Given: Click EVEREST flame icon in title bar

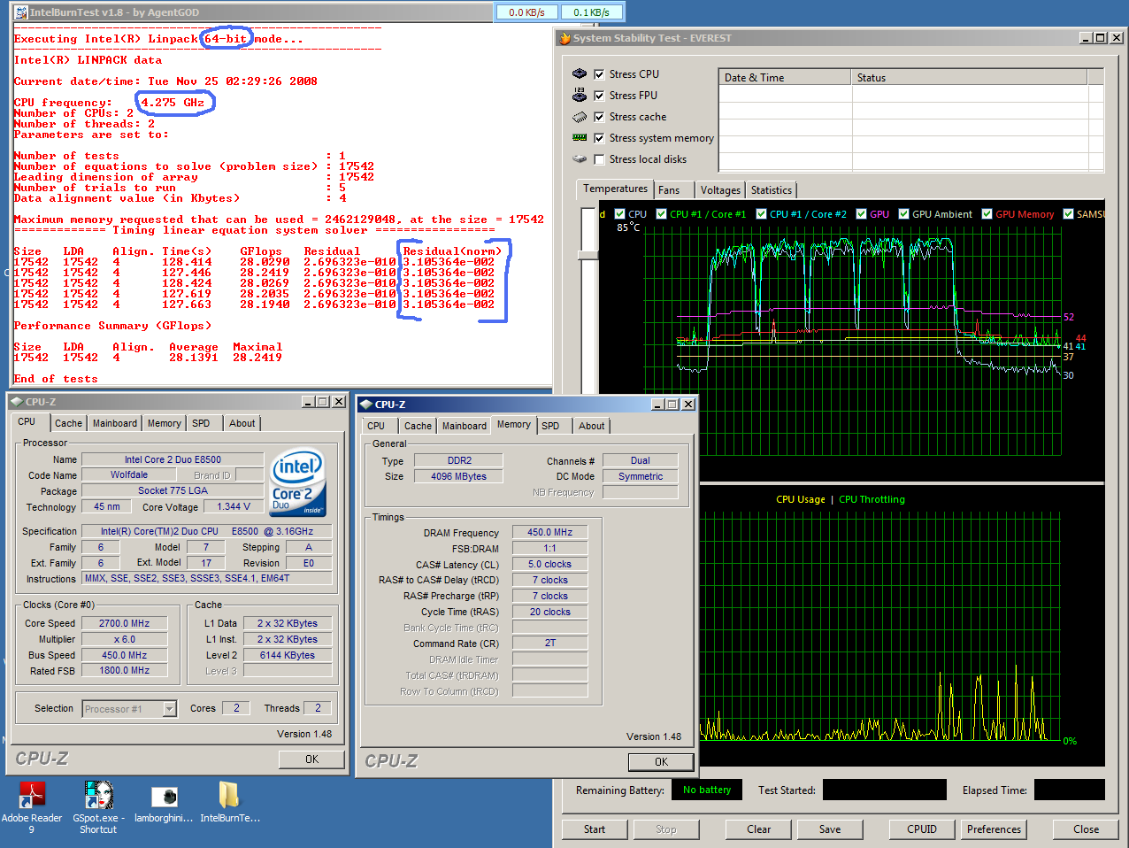Looking at the screenshot, I should [x=564, y=38].
